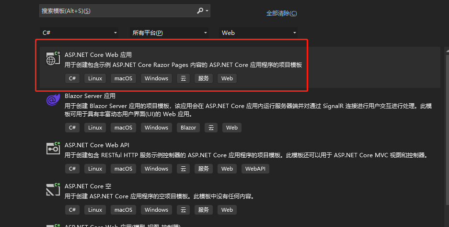Click the Windows tag under ASP.NET Core Web API
This screenshot has height=227, width=449.
point(156,169)
